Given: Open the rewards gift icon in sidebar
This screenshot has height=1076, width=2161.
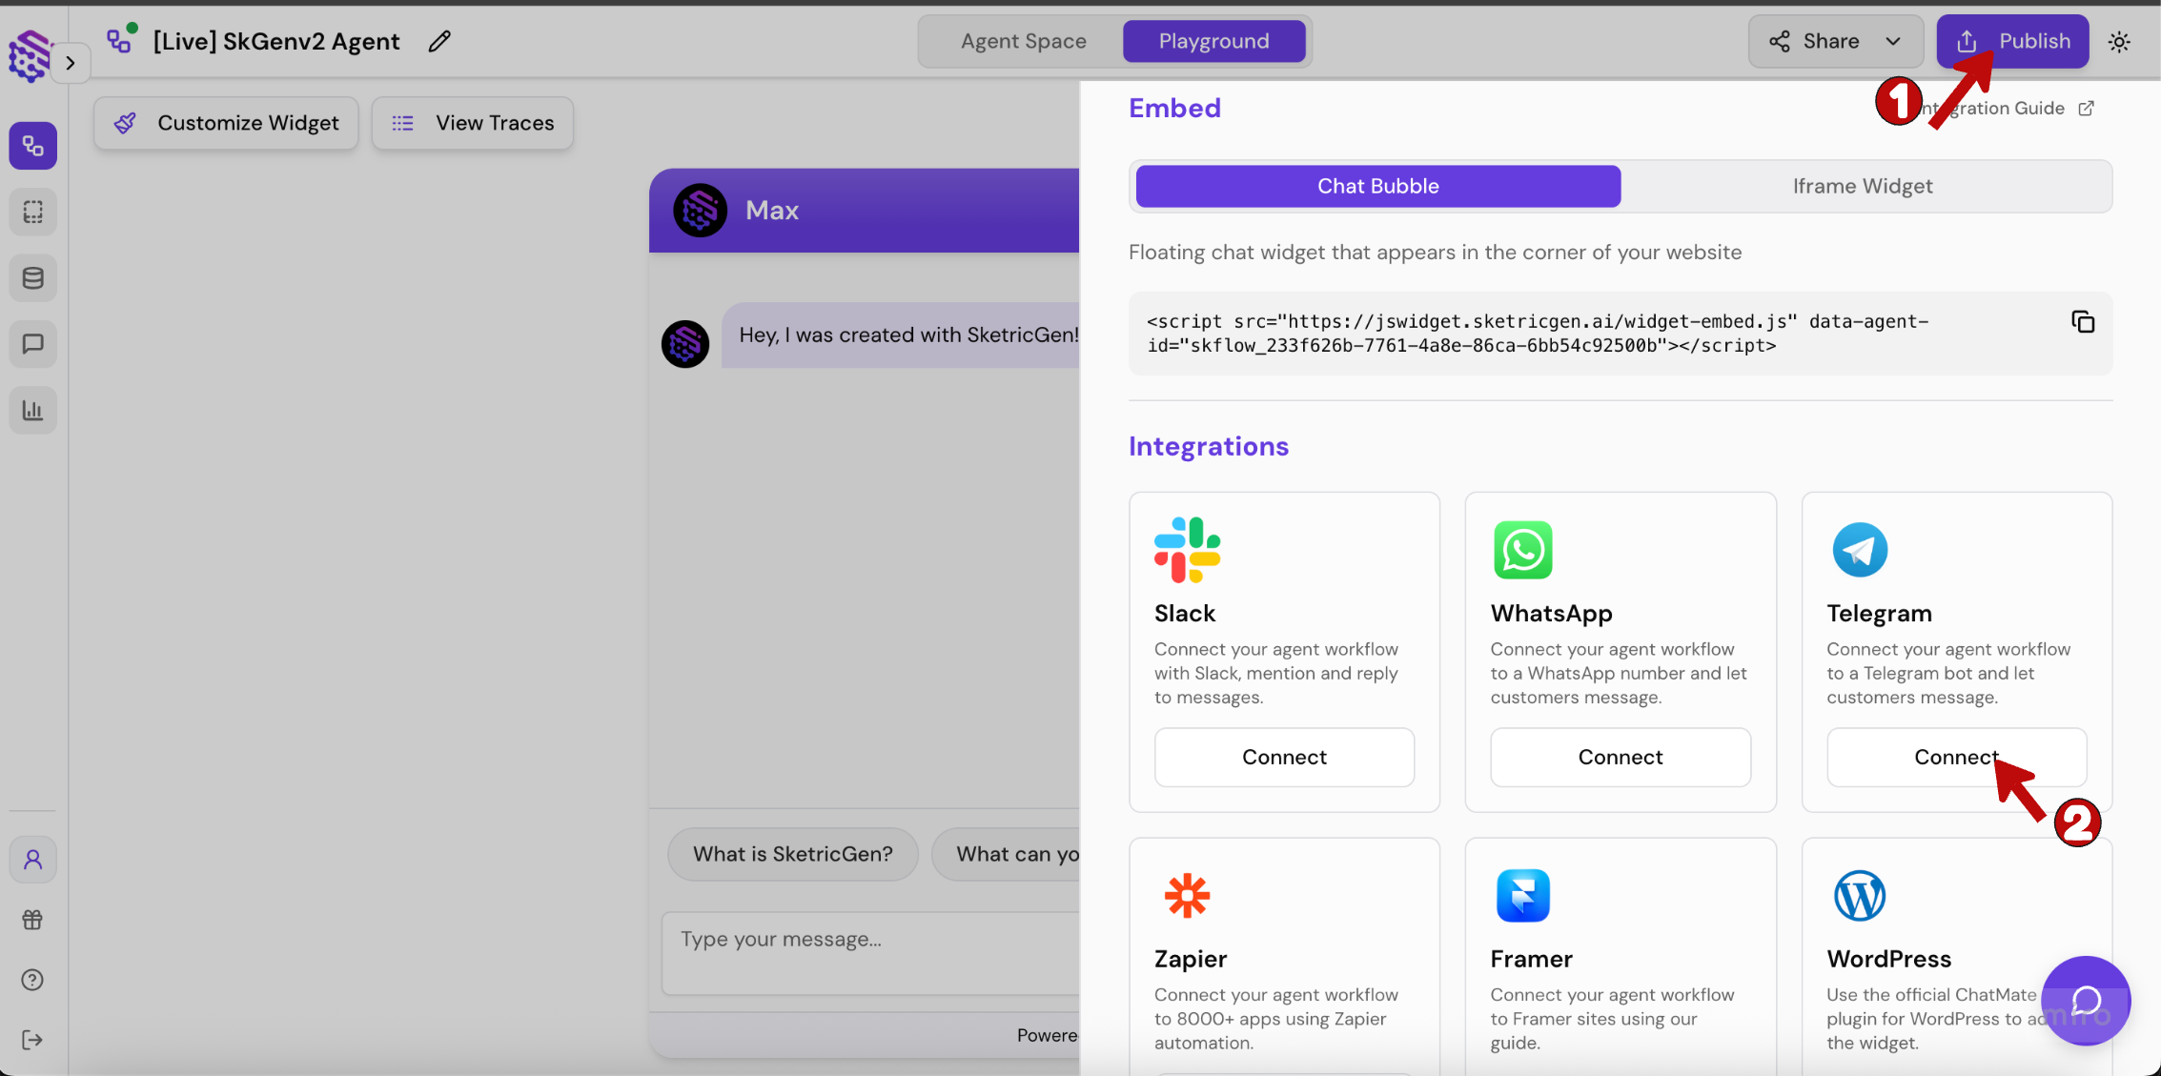Looking at the screenshot, I should (32, 919).
